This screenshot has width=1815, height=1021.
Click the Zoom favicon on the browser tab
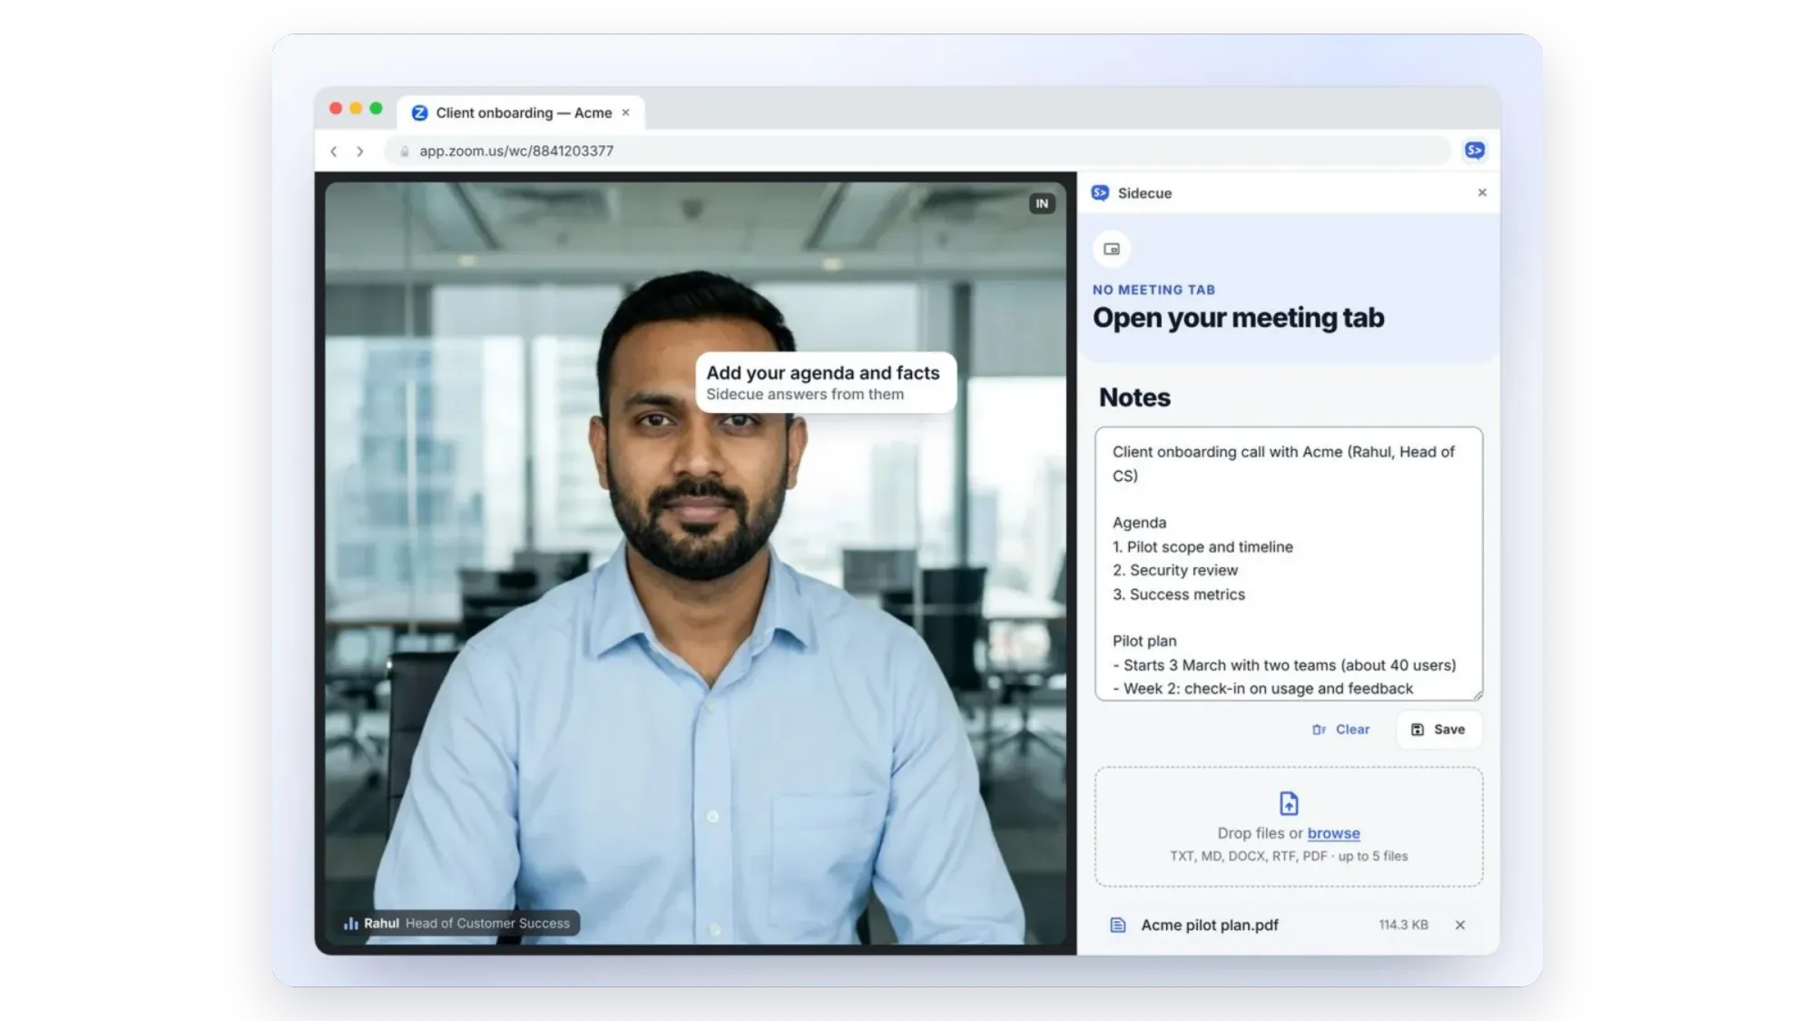pos(419,113)
